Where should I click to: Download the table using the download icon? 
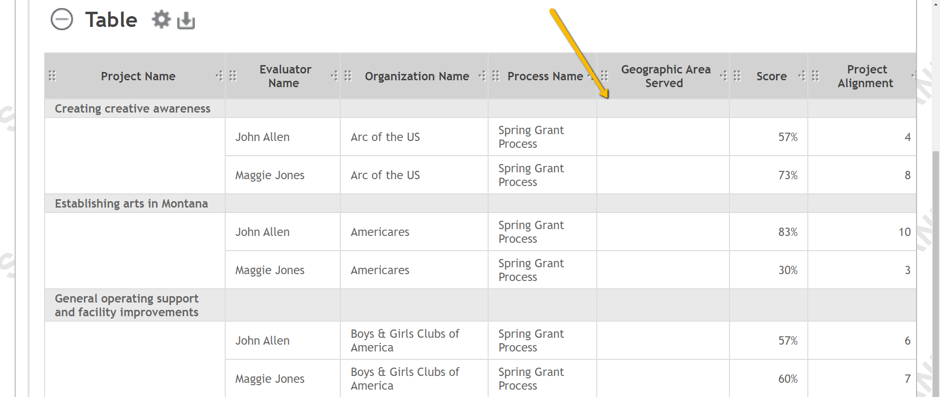click(186, 21)
